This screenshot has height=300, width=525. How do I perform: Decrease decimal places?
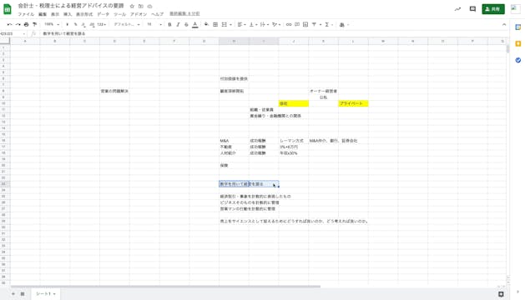[83, 24]
